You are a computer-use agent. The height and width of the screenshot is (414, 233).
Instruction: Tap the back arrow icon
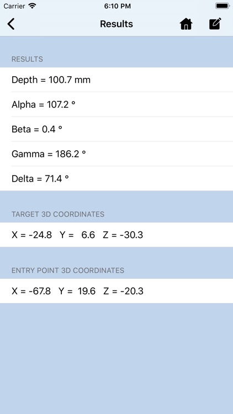click(x=11, y=24)
